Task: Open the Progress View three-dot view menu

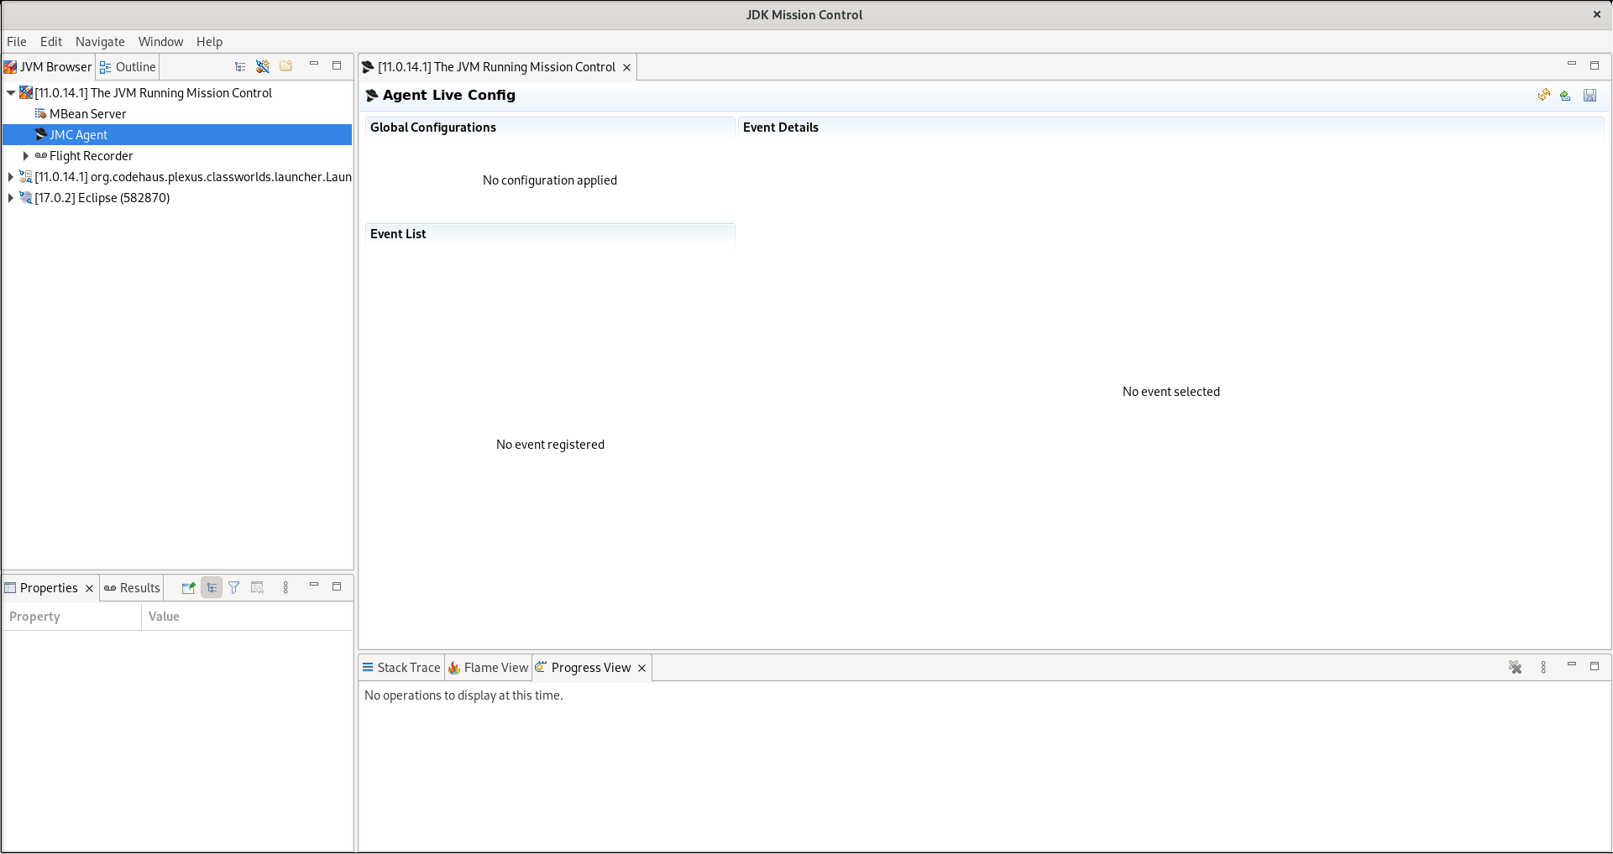Action: [1543, 668]
